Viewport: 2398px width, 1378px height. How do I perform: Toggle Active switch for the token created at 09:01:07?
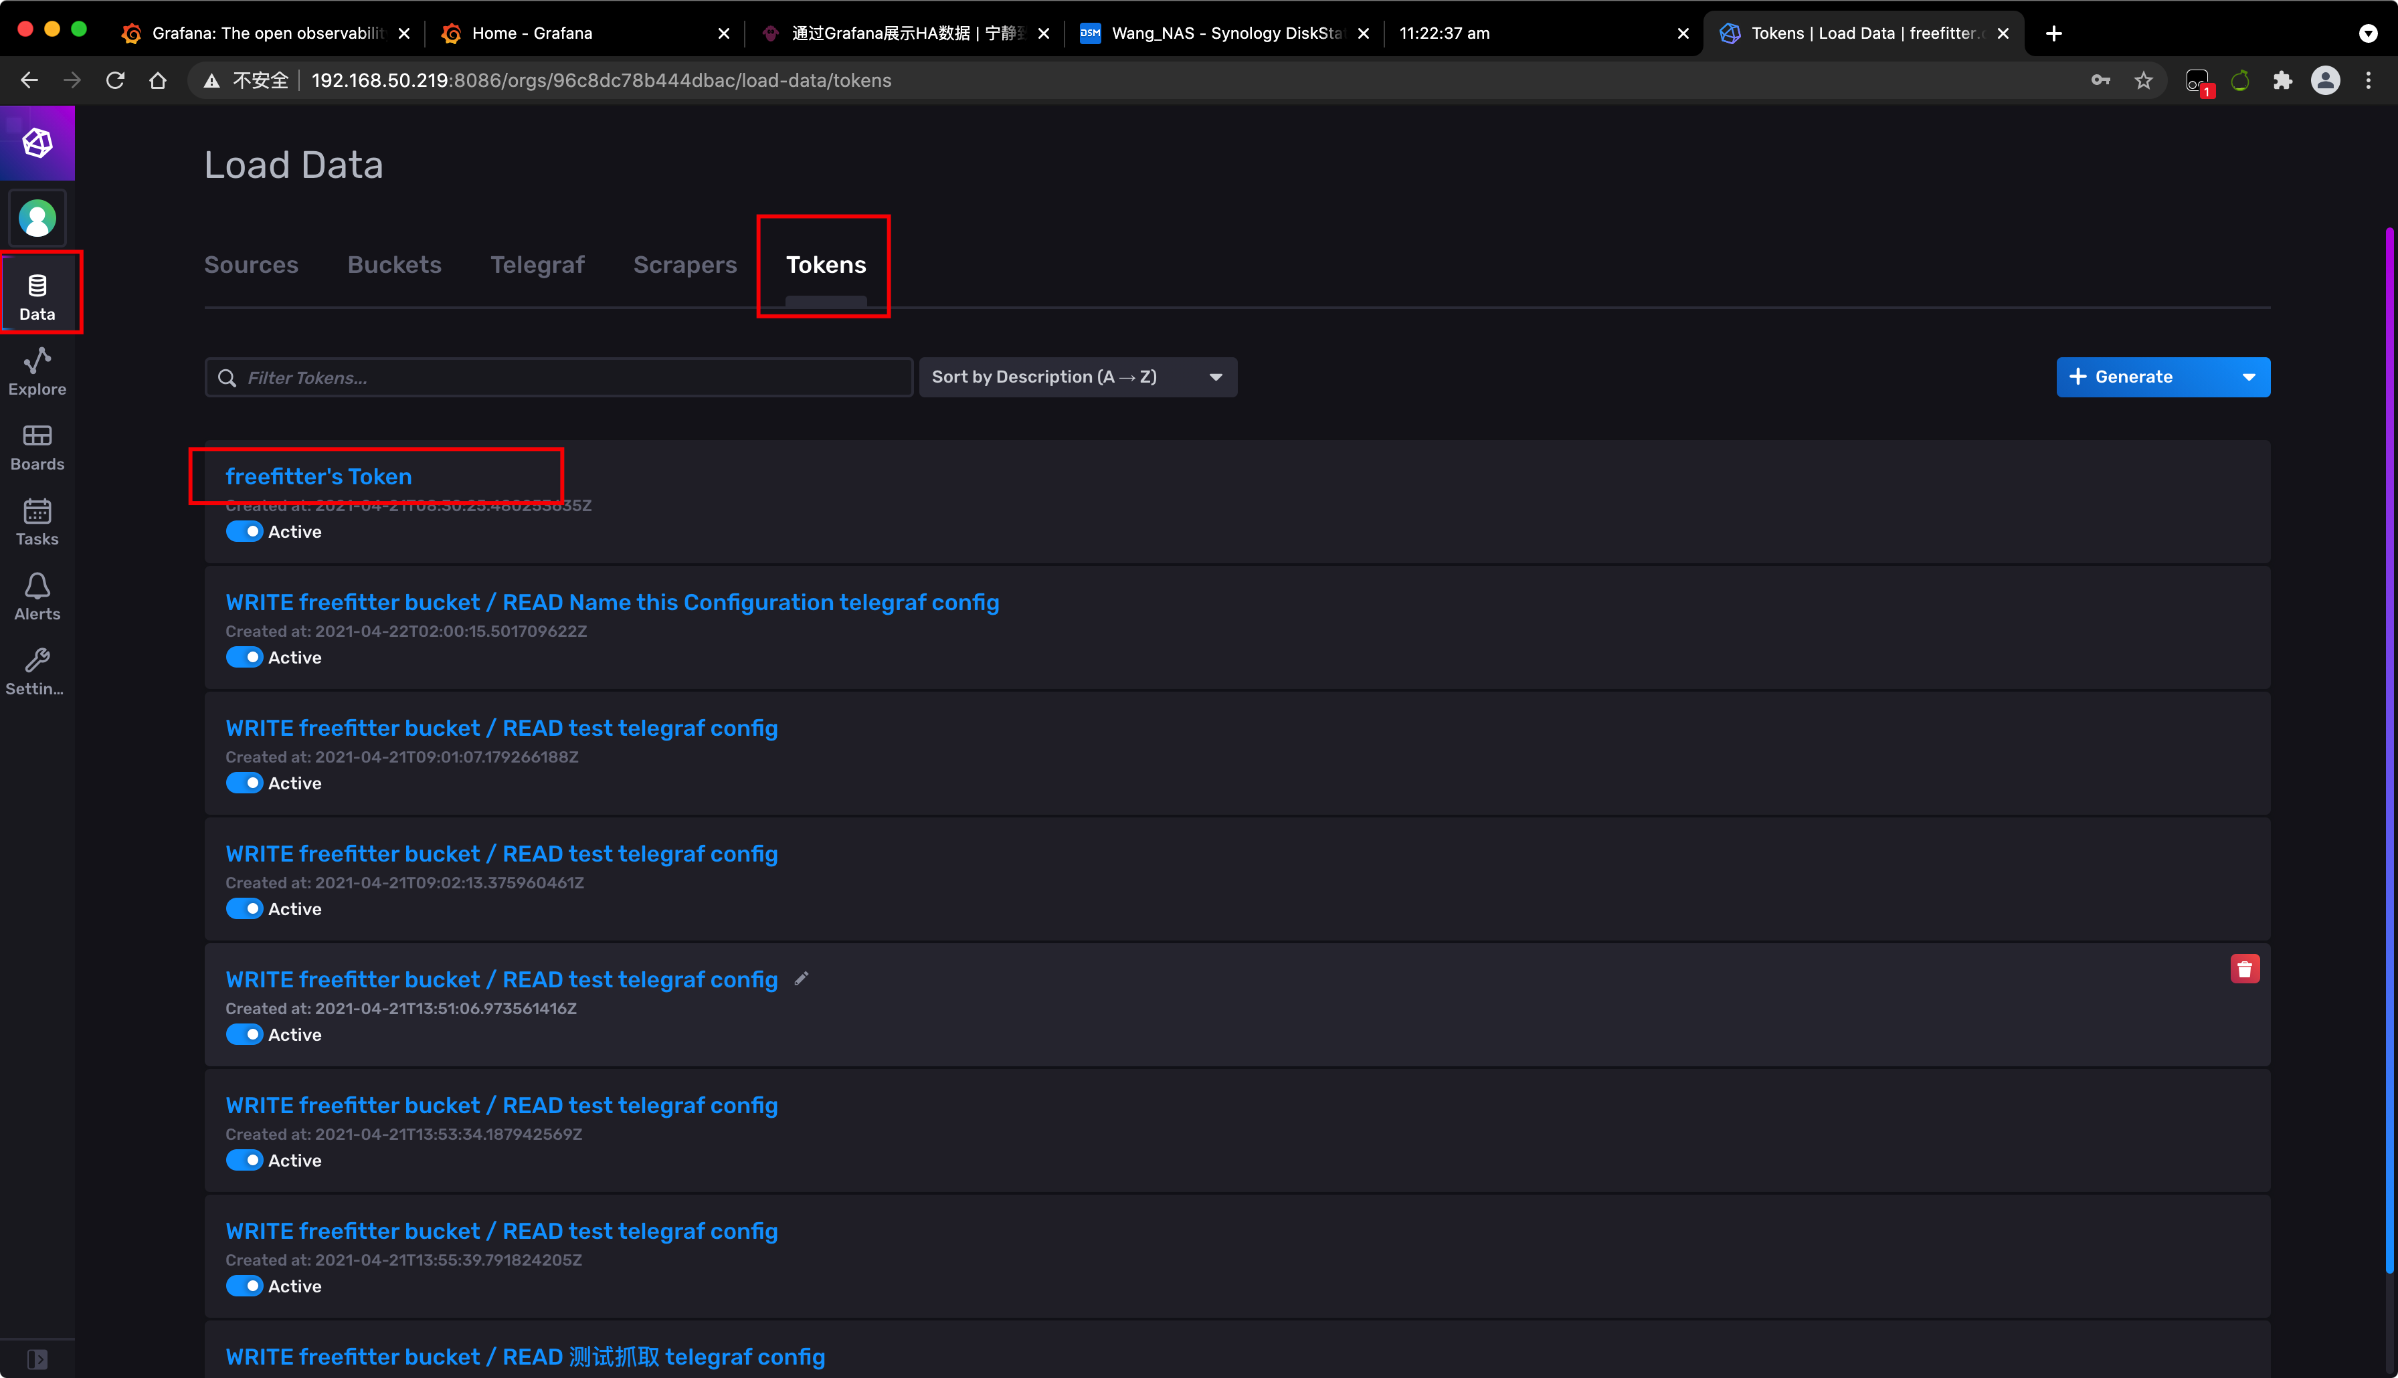(244, 783)
